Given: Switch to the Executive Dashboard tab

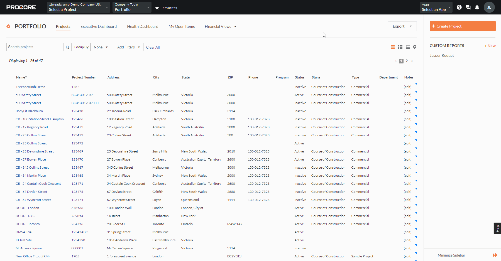Looking at the screenshot, I should (x=98, y=26).
